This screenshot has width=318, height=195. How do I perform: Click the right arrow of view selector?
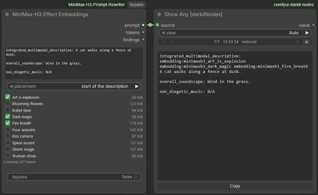click(307, 33)
